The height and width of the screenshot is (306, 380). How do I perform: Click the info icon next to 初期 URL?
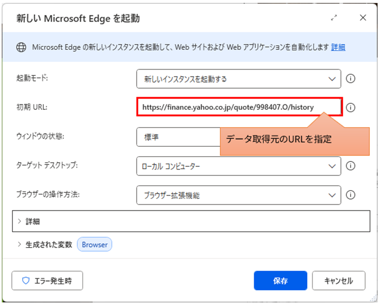[x=350, y=107]
